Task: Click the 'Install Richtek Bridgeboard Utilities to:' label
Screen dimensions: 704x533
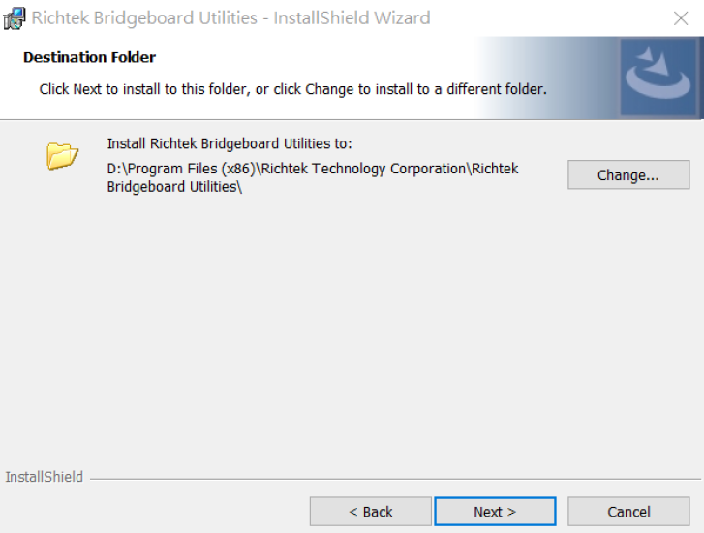Action: (230, 143)
